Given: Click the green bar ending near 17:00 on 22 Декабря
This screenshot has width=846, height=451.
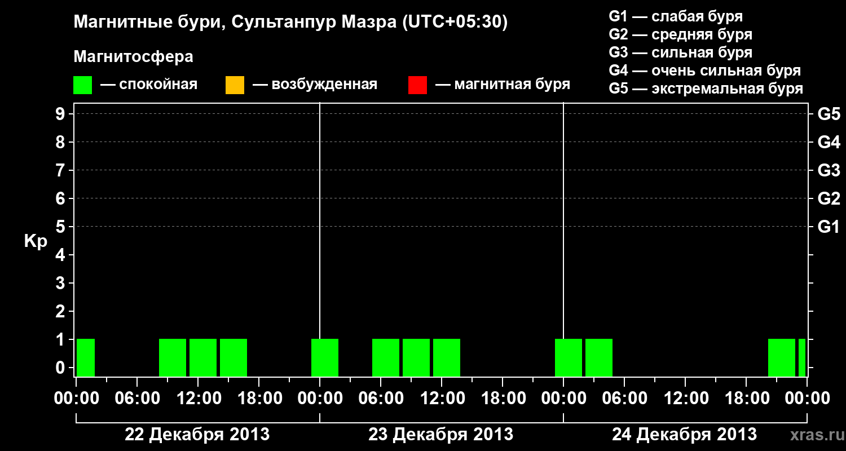Looking at the screenshot, I should coord(233,357).
